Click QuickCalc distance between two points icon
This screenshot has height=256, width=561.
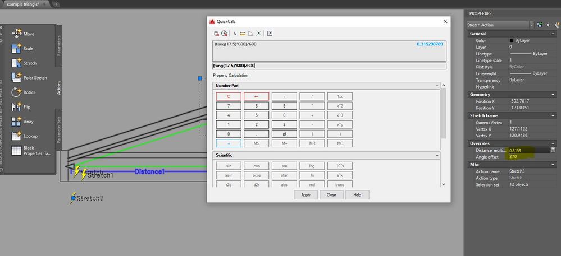click(x=243, y=33)
